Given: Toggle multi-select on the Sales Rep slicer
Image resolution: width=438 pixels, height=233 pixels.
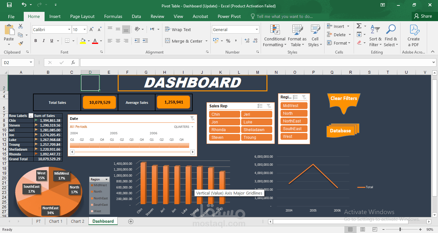Looking at the screenshot, I should pos(260,106).
